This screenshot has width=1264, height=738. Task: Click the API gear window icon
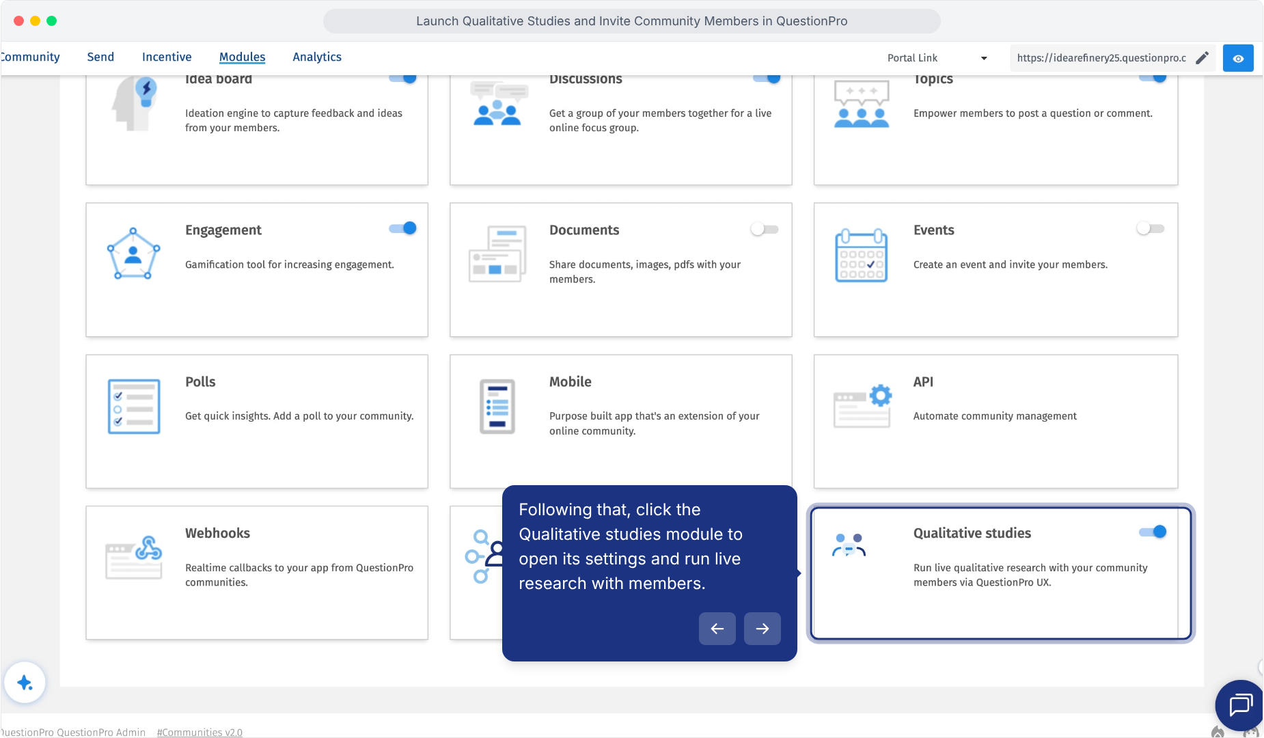pyautogui.click(x=863, y=406)
